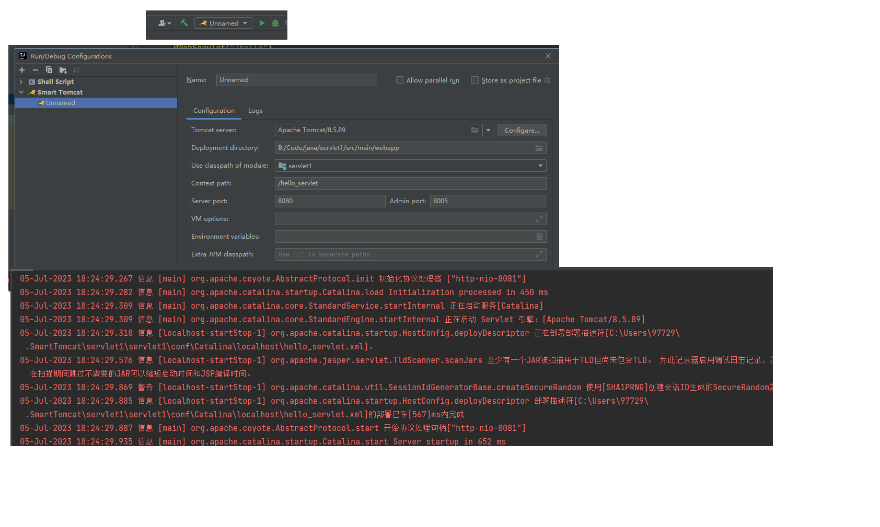Click the 18:24:29.869 SessionIdGeneratorBase warning log line
Viewport: 880px width, 527px height.
pos(396,388)
